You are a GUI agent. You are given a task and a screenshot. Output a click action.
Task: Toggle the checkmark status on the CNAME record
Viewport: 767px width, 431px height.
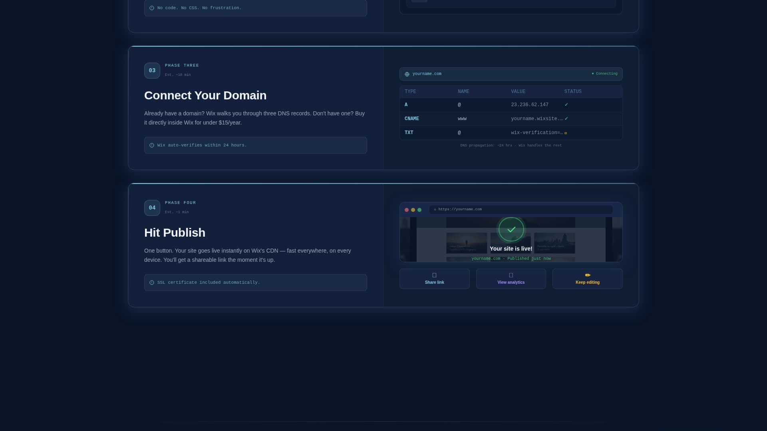pyautogui.click(x=567, y=119)
